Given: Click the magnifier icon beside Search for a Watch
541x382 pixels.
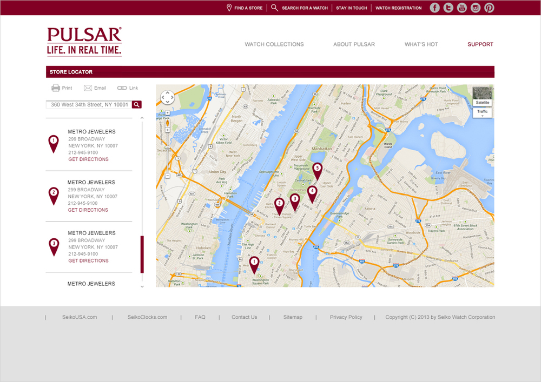Looking at the screenshot, I should click(x=274, y=8).
